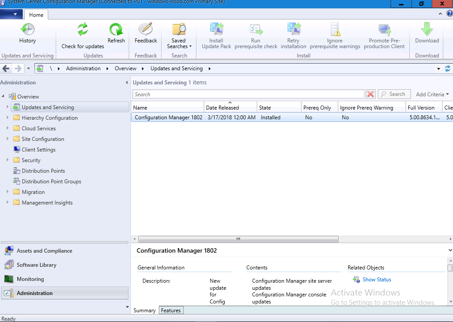Viewport: 453px width, 322px height.
Task: Open Saved Searches folder icon
Action: pos(179,29)
